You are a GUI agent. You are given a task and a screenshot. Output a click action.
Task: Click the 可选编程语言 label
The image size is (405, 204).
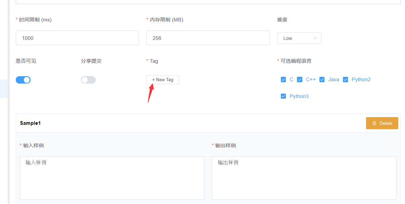pos(296,61)
